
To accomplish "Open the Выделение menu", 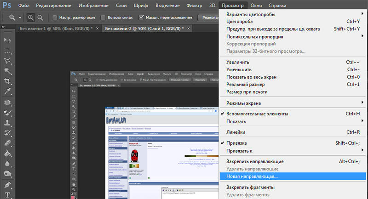I will pyautogui.click(x=167, y=5).
